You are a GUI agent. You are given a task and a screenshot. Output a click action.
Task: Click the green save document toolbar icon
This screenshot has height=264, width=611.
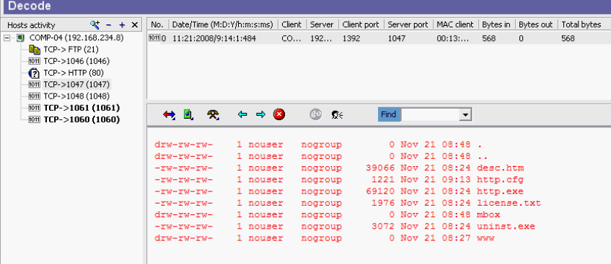[188, 114]
